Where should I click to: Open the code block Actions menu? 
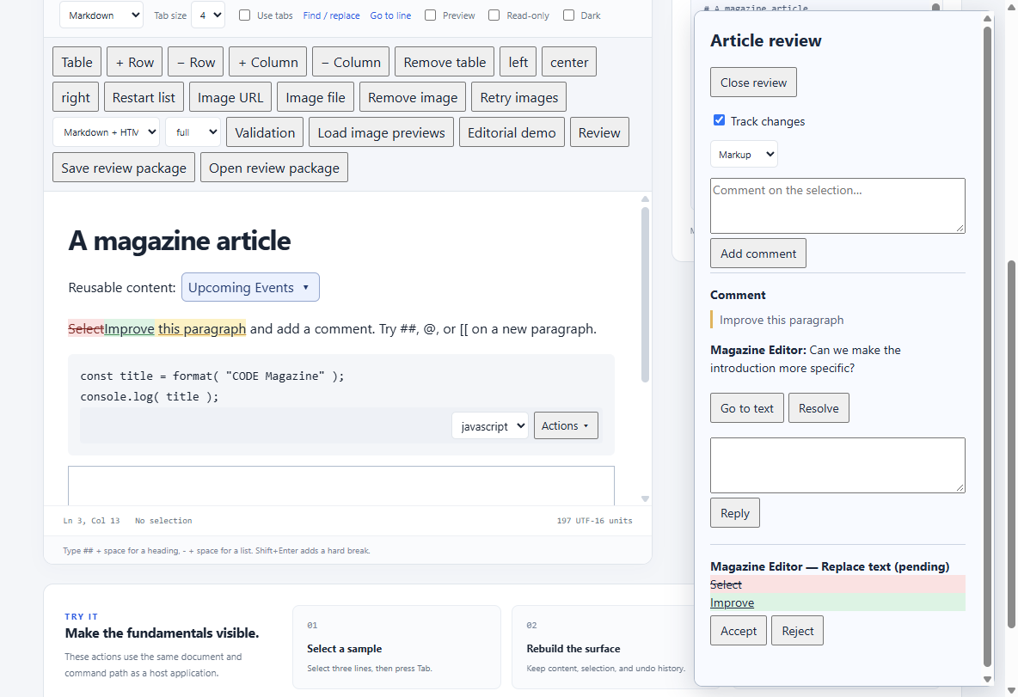pos(566,425)
